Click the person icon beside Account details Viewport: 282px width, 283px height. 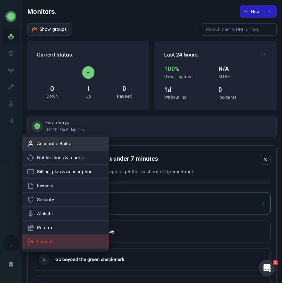pyautogui.click(x=31, y=144)
